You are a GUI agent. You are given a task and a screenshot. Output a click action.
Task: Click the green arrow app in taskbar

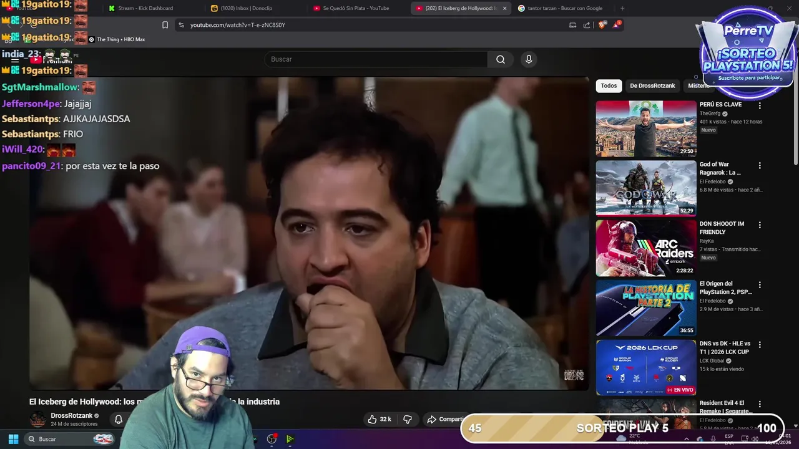[290, 439]
